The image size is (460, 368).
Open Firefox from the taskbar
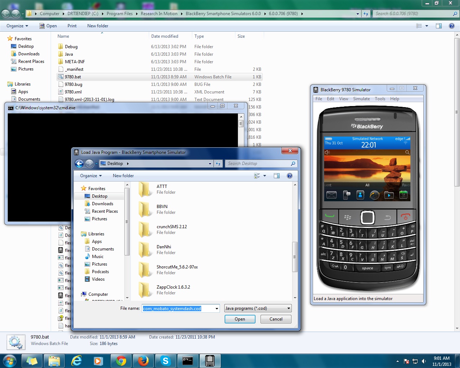pos(143,361)
